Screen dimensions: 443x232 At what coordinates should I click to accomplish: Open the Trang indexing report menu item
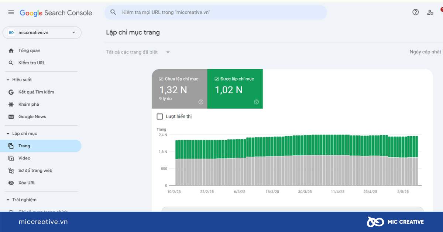41,146
